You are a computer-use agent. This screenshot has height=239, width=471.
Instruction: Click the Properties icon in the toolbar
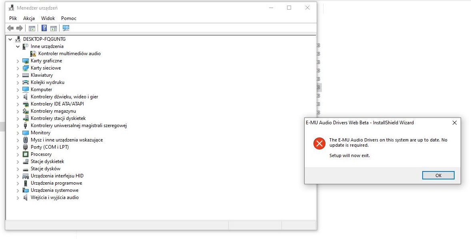click(32, 28)
